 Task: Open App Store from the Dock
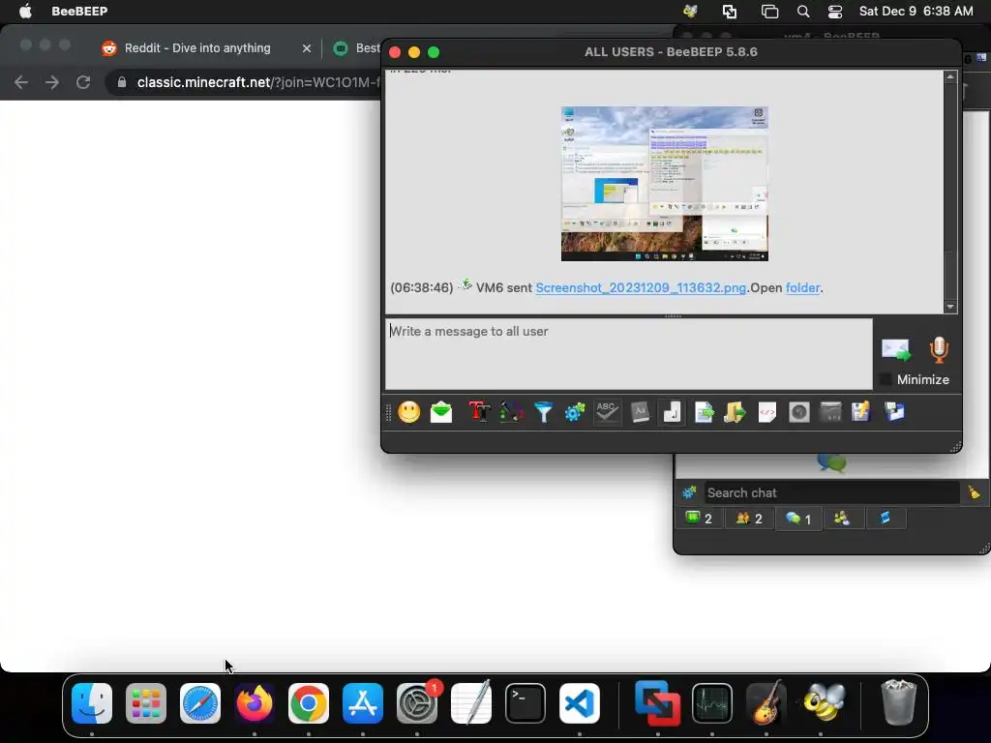363,703
